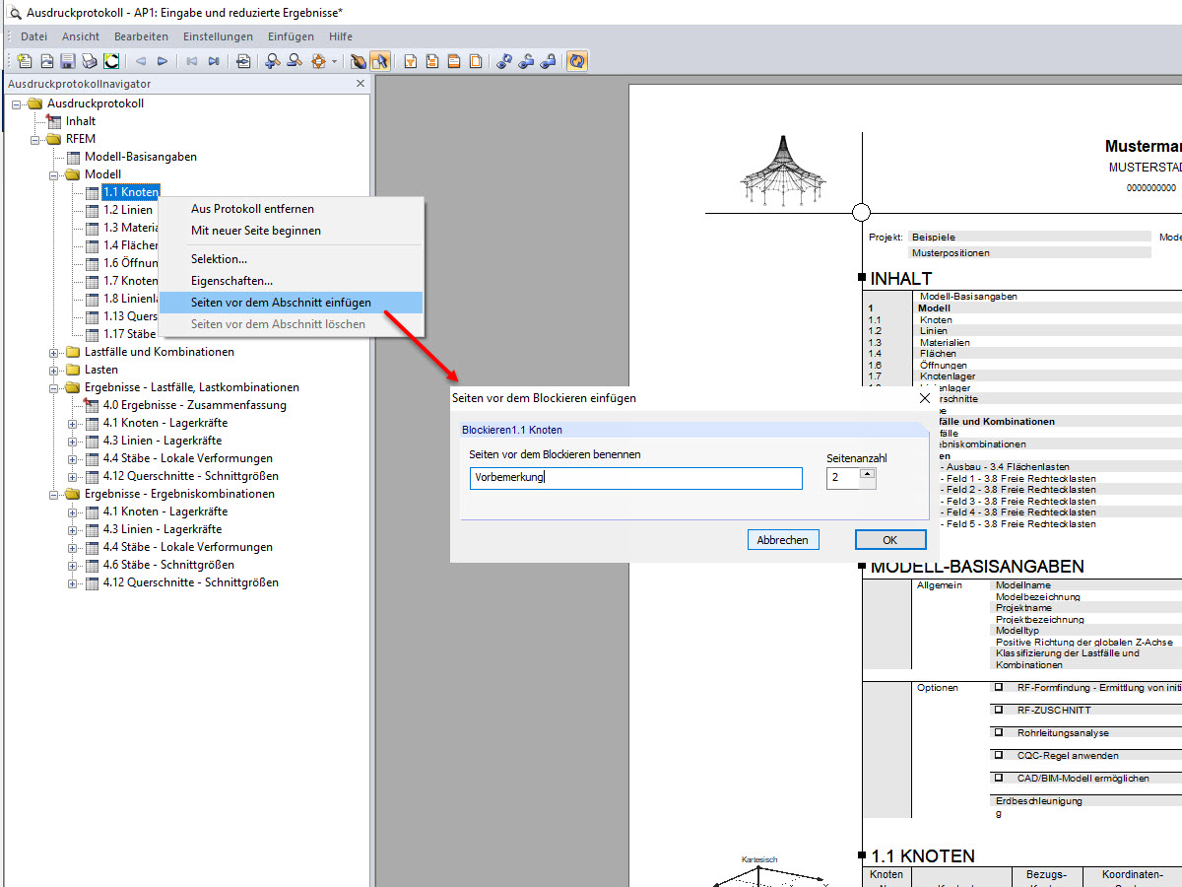The height and width of the screenshot is (887, 1182).
Task: Click the second blue link icon
Action: click(526, 61)
